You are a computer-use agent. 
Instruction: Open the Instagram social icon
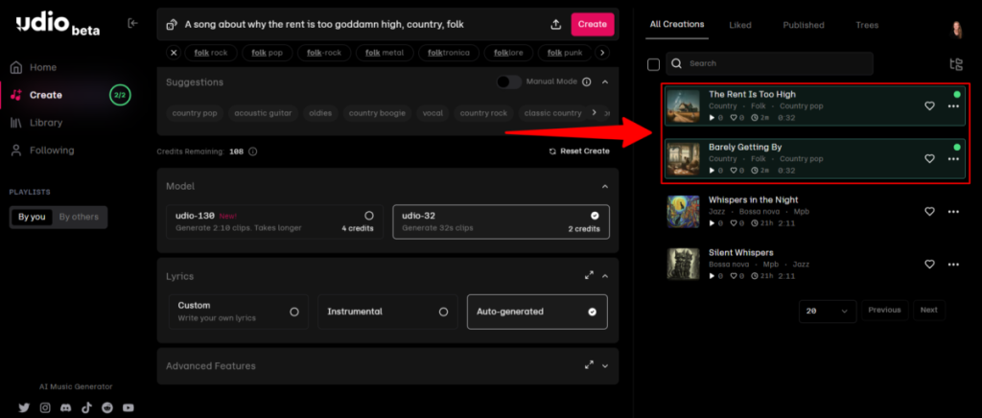click(45, 408)
